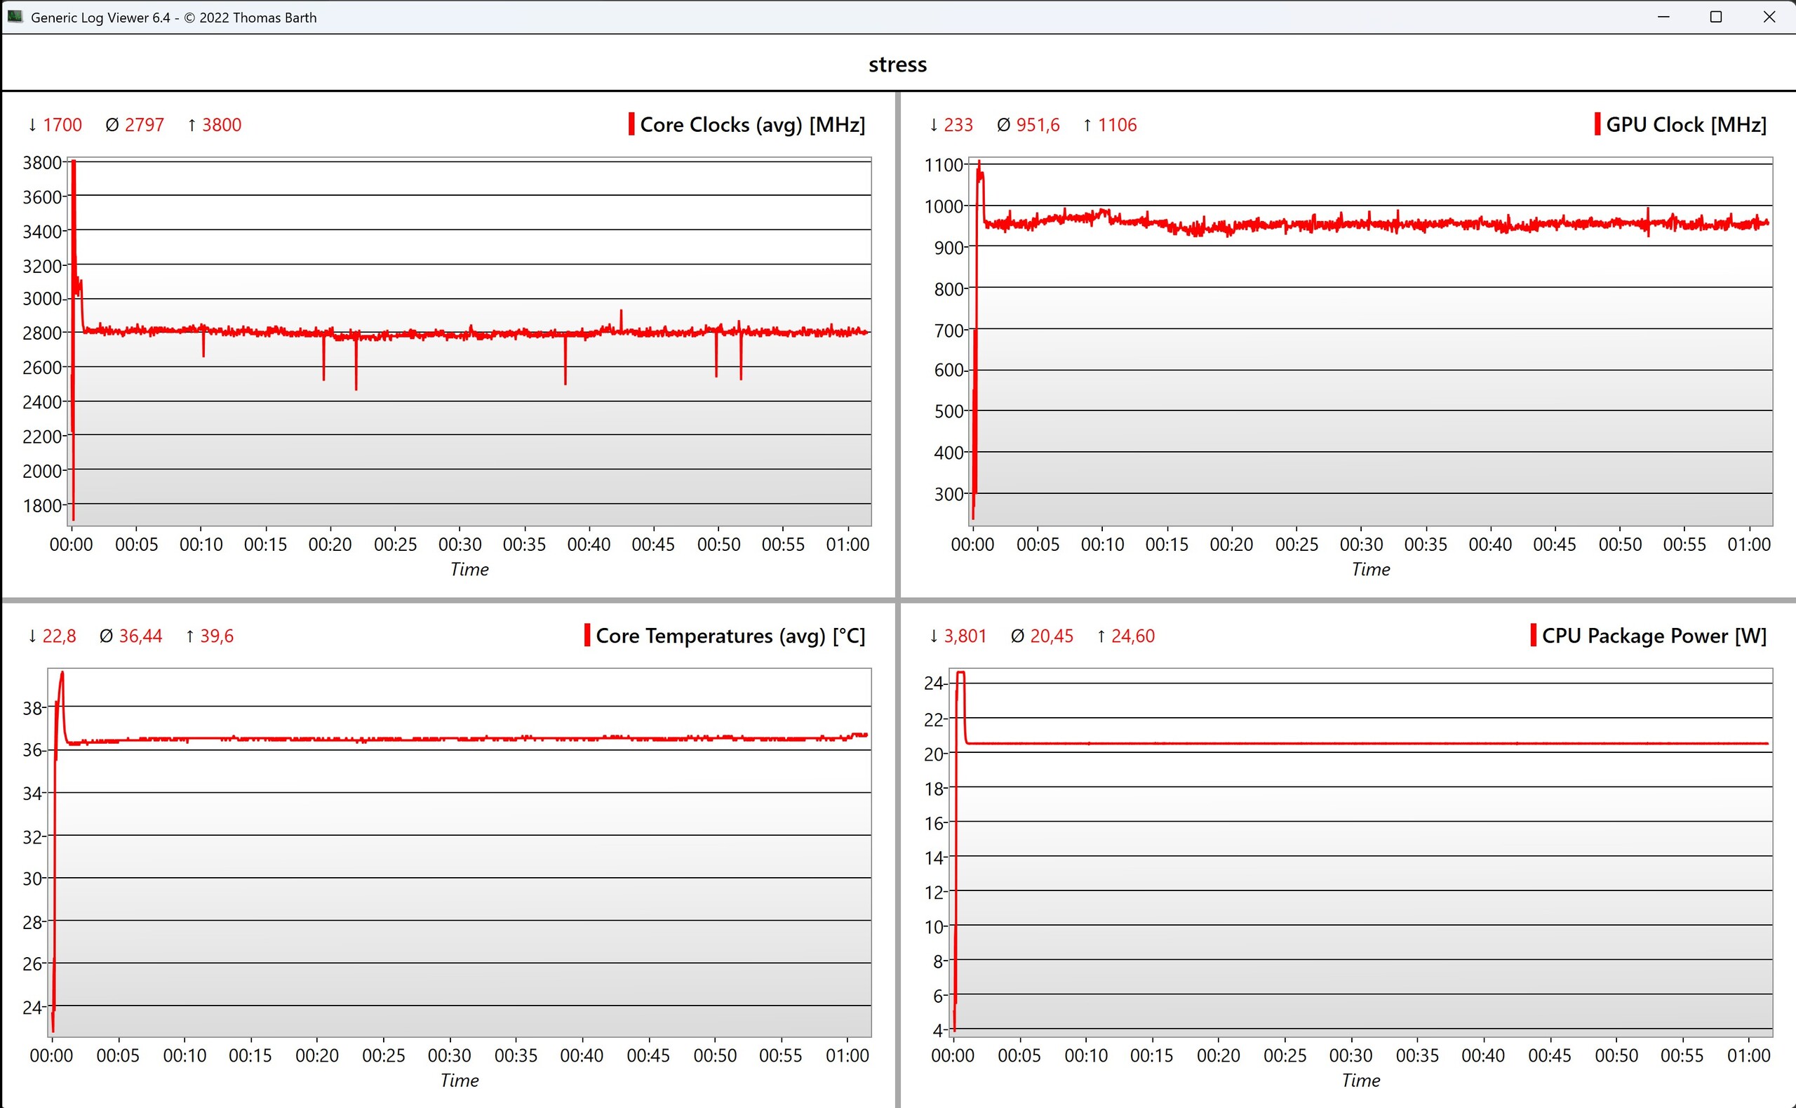Click maximum value 24,60 in power chart
Screen dimensions: 1796x1108
click(x=1132, y=636)
